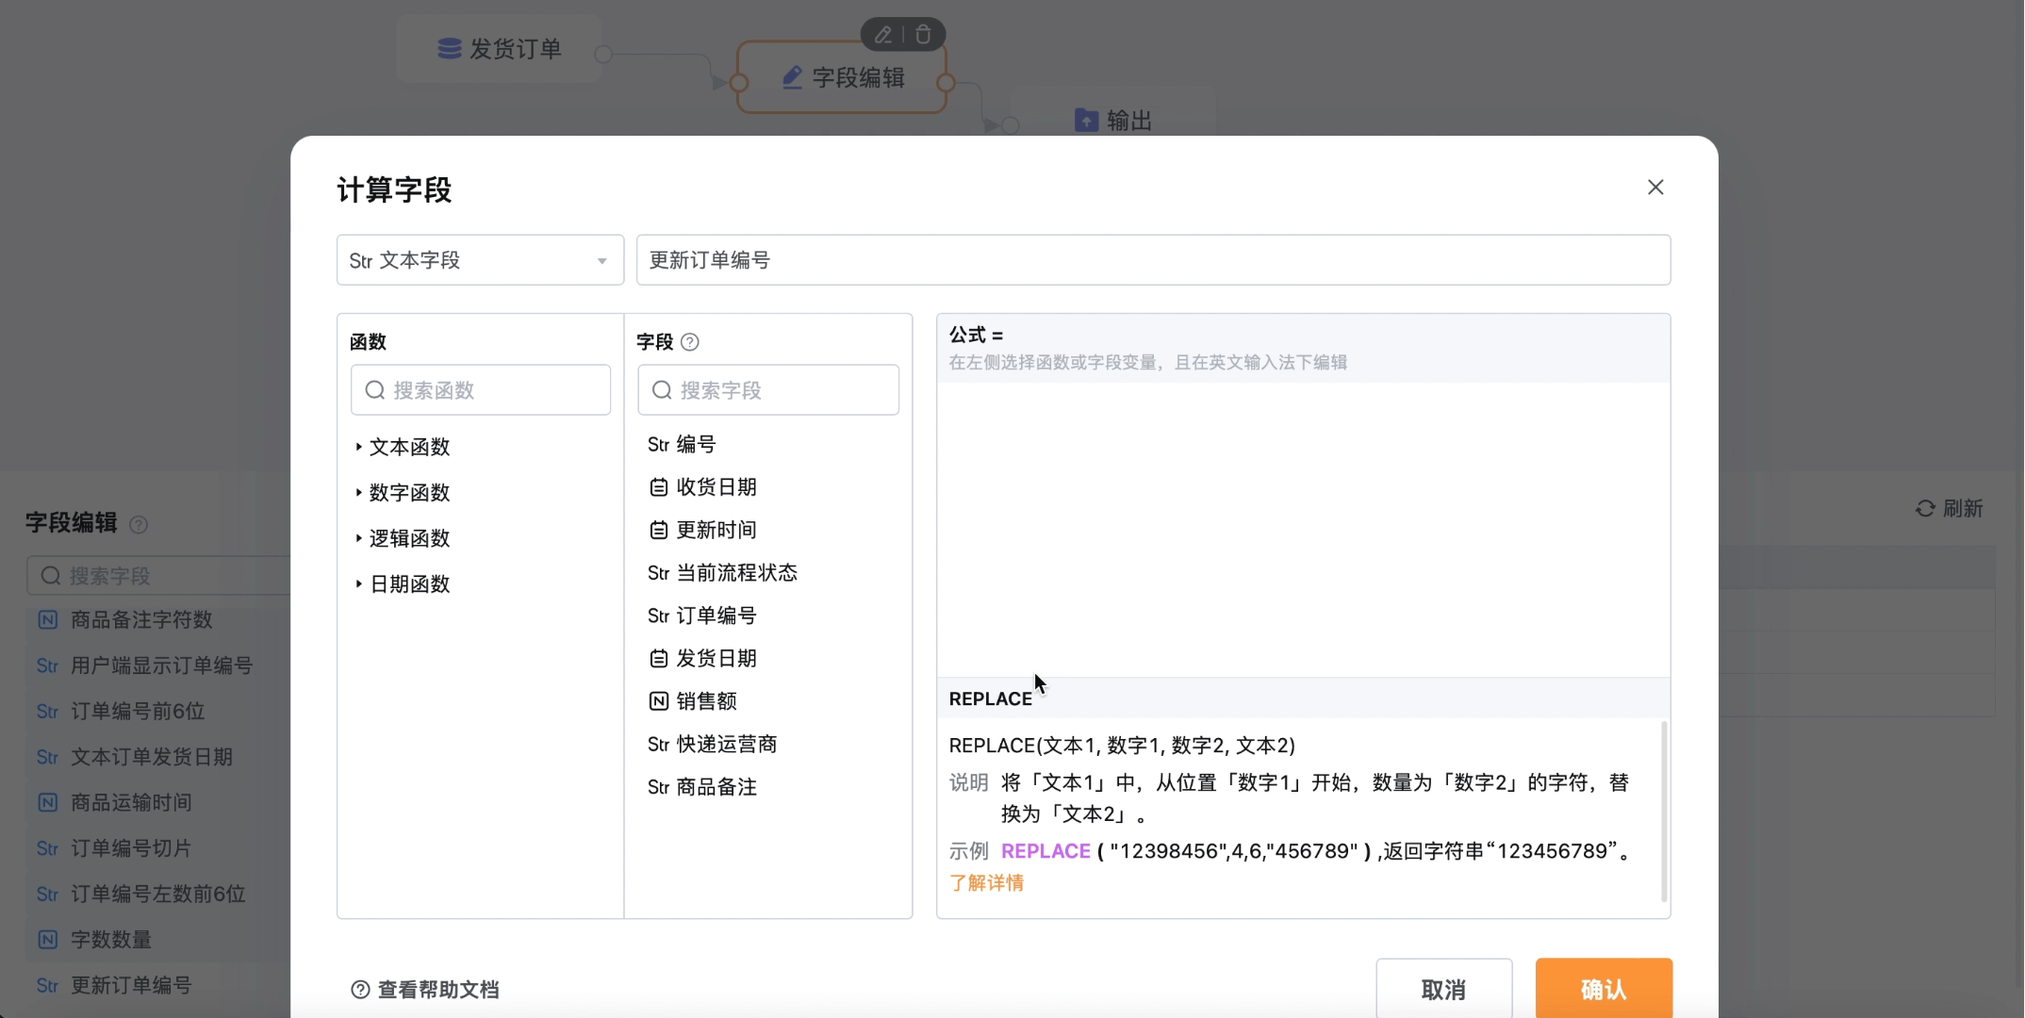Select the 发货订单 data source node

(x=500, y=49)
